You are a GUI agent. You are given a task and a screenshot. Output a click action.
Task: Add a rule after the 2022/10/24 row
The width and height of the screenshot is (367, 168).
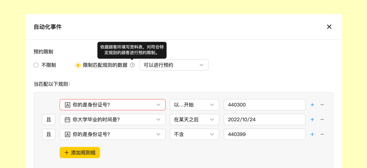click(x=312, y=120)
